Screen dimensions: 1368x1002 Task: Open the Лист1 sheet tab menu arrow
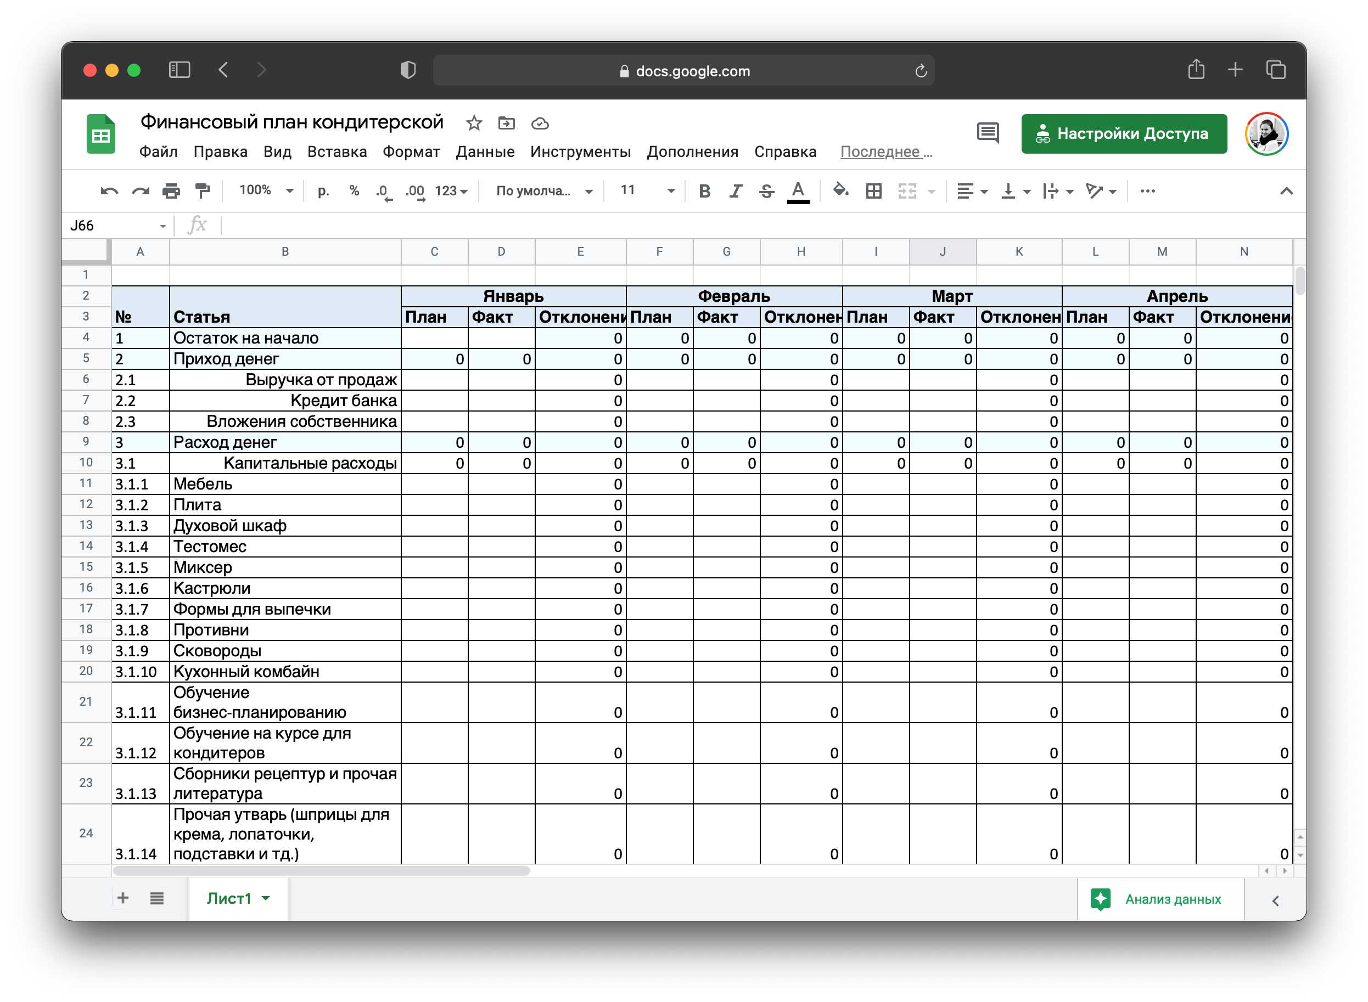[x=266, y=898]
